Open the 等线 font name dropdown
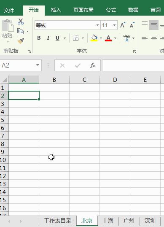 (x=98, y=25)
